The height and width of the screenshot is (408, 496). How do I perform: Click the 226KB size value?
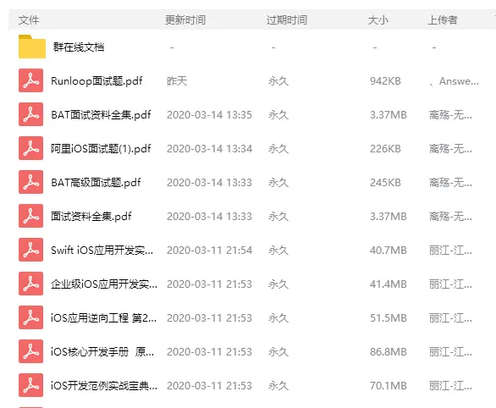click(x=385, y=149)
